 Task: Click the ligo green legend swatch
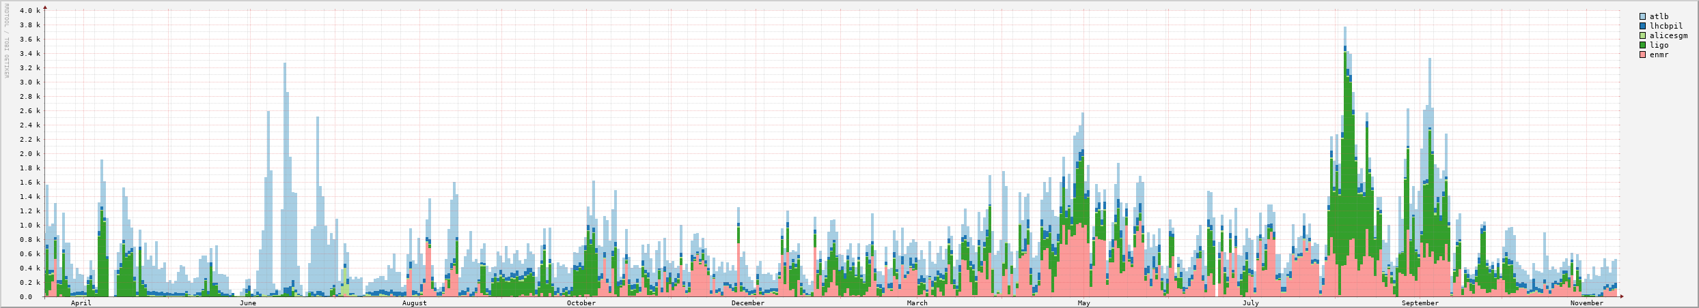[x=1642, y=45]
